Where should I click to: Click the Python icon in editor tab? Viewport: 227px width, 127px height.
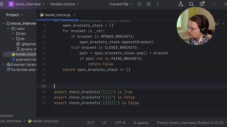pos(42,15)
